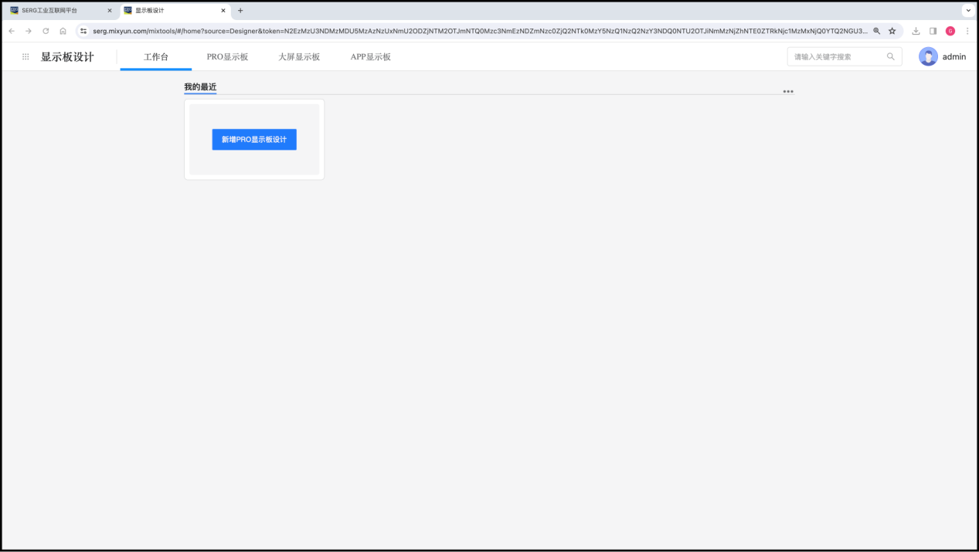Click the 新增PRO显示板设计 button
979x552 pixels.
pos(254,140)
